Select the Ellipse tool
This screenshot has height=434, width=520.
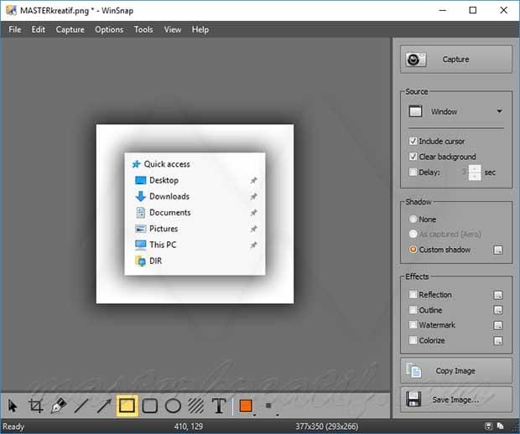173,406
